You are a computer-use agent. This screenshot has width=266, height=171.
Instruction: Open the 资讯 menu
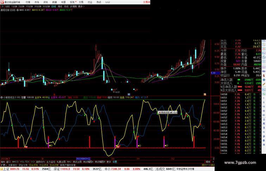click(x=45, y=2)
